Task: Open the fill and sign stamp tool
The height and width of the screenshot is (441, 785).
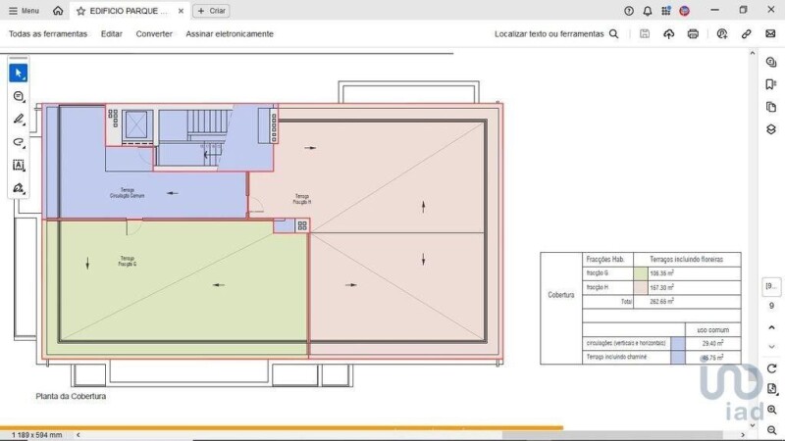Action: tap(19, 187)
